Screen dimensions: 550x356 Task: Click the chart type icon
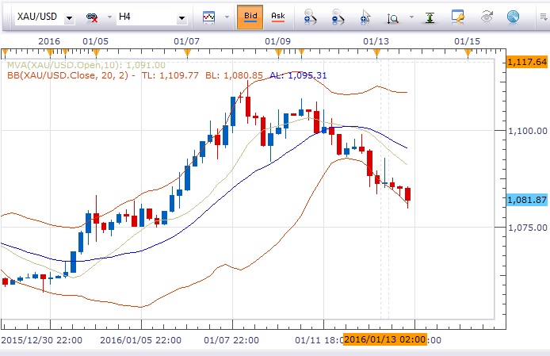click(208, 17)
